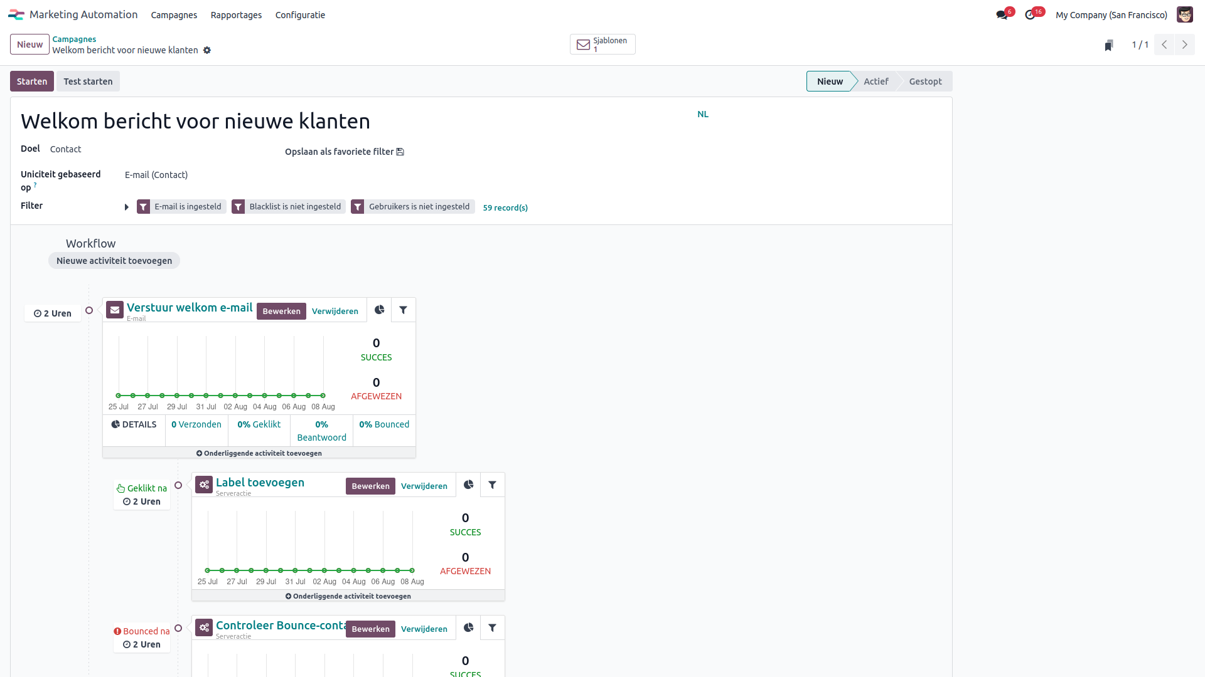The image size is (1205, 677).
Task: Click the gear icon next to the campaign breadcrumb
Action: pyautogui.click(x=207, y=50)
